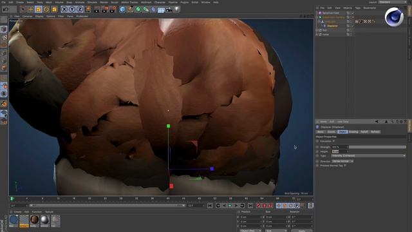
Task: Switch to Shading tab in Attributes
Action: (x=353, y=131)
